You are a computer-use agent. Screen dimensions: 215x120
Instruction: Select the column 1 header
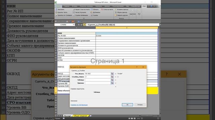(76, 28)
